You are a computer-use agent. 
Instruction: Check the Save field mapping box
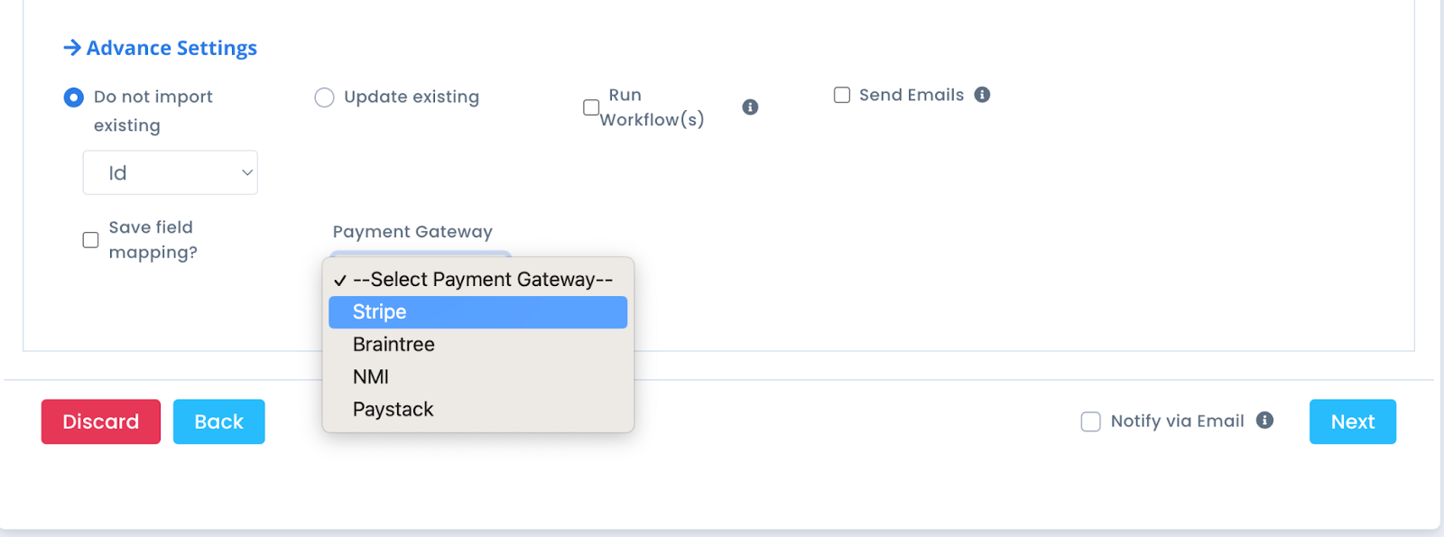(90, 240)
